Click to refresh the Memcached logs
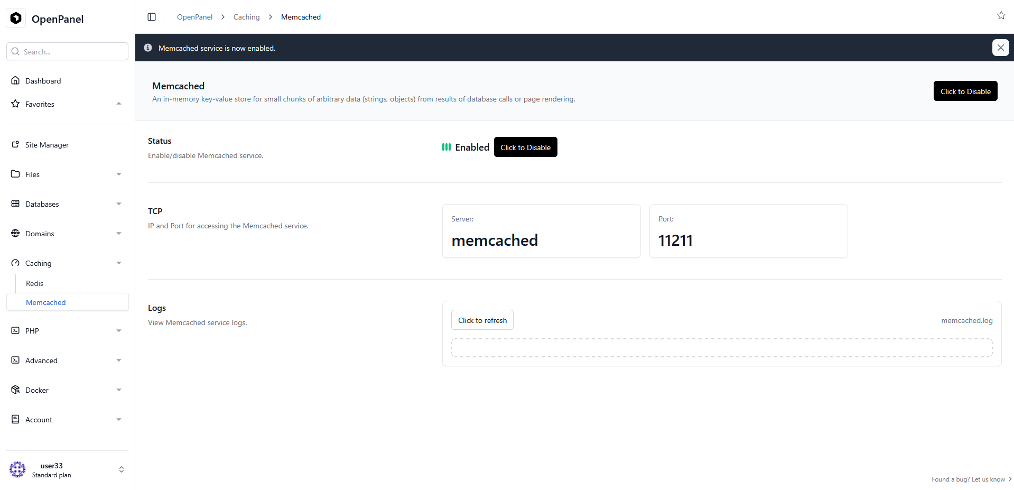This screenshot has width=1014, height=490. (x=482, y=320)
